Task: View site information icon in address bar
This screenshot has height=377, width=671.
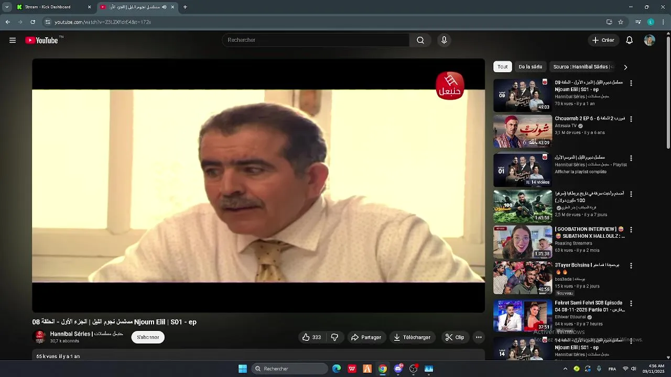Action: pyautogui.click(x=48, y=22)
